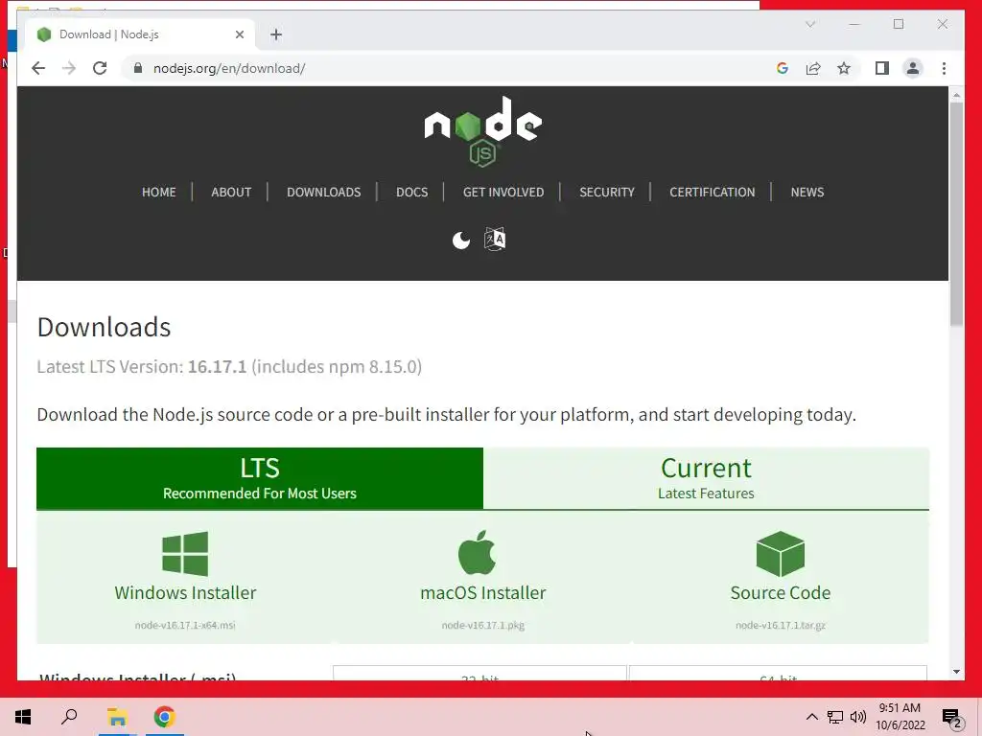Open CERTIFICATION navigation item

point(713,192)
